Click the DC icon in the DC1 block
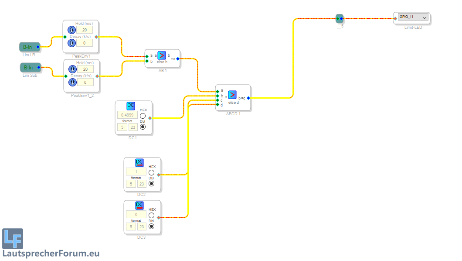The height and width of the screenshot is (261, 462). click(131, 106)
